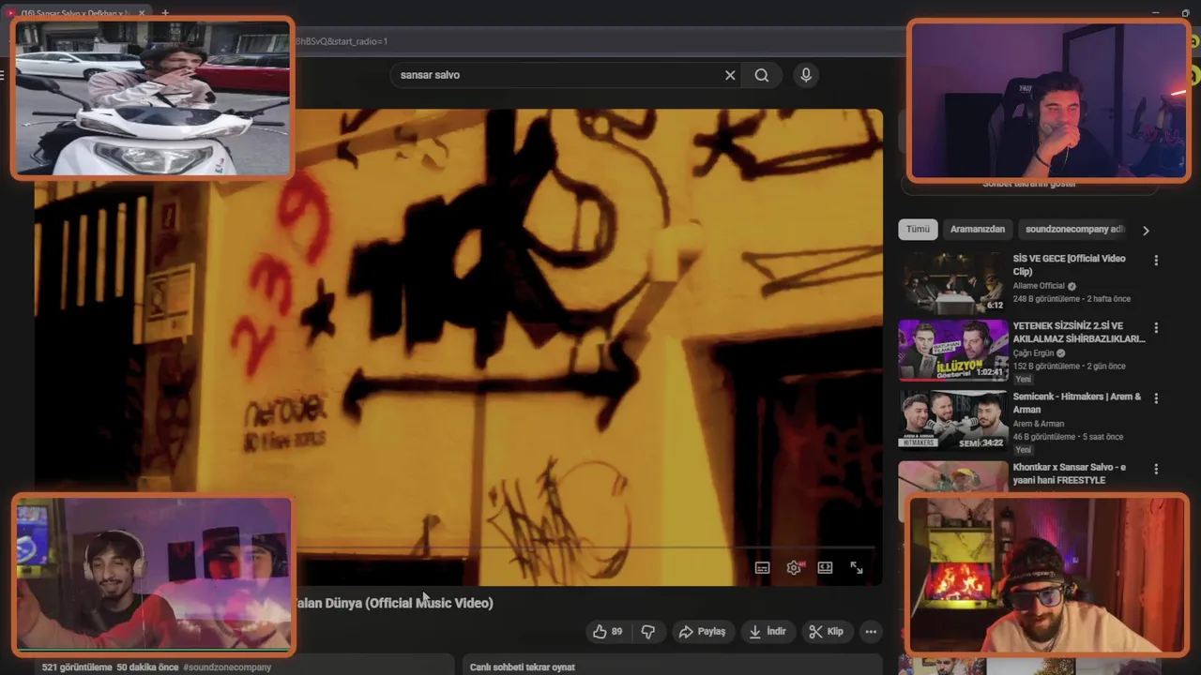Clear the 'sansar salvo' search text
The height and width of the screenshot is (675, 1201).
[730, 75]
